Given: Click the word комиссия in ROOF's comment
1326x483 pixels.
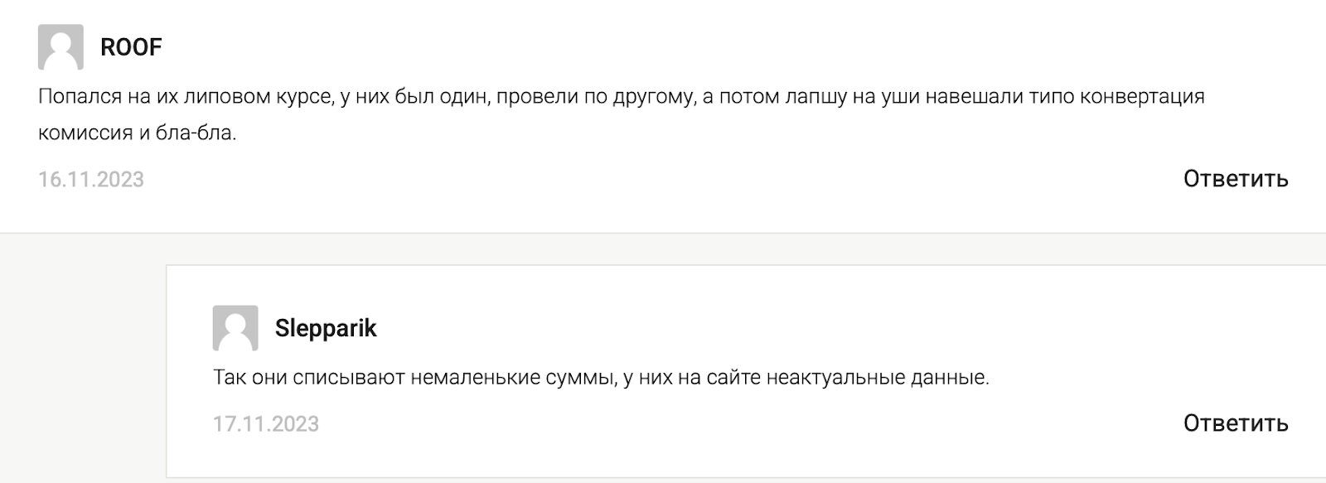Looking at the screenshot, I should pyautogui.click(x=84, y=129).
